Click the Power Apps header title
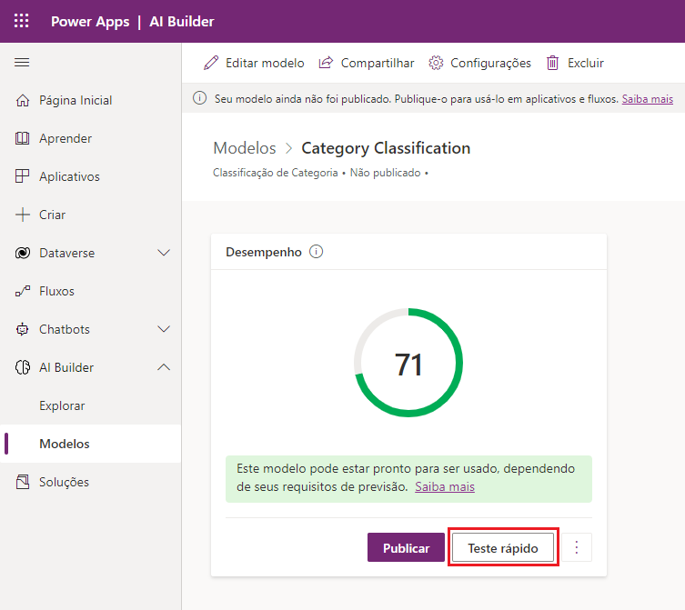 (x=90, y=22)
